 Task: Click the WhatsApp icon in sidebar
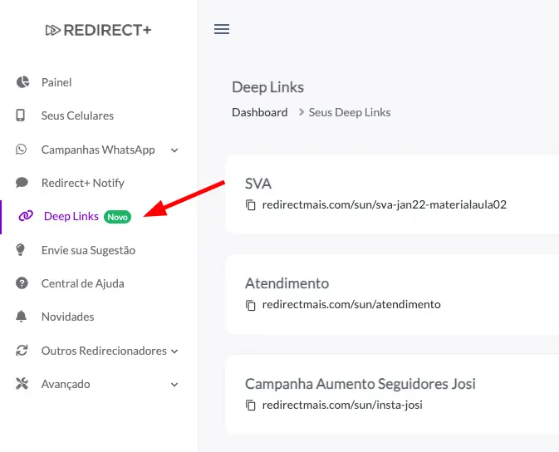point(22,149)
